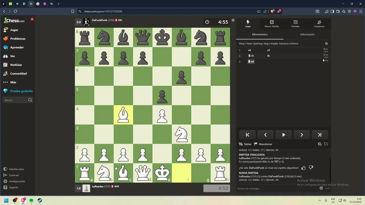365x205 pixels.
Task: Open Problemas in the left sidebar
Action: point(14,38)
